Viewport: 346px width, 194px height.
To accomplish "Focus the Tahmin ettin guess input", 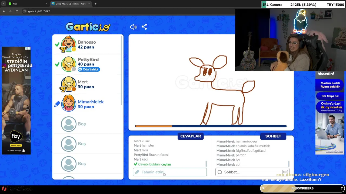I will (170, 172).
